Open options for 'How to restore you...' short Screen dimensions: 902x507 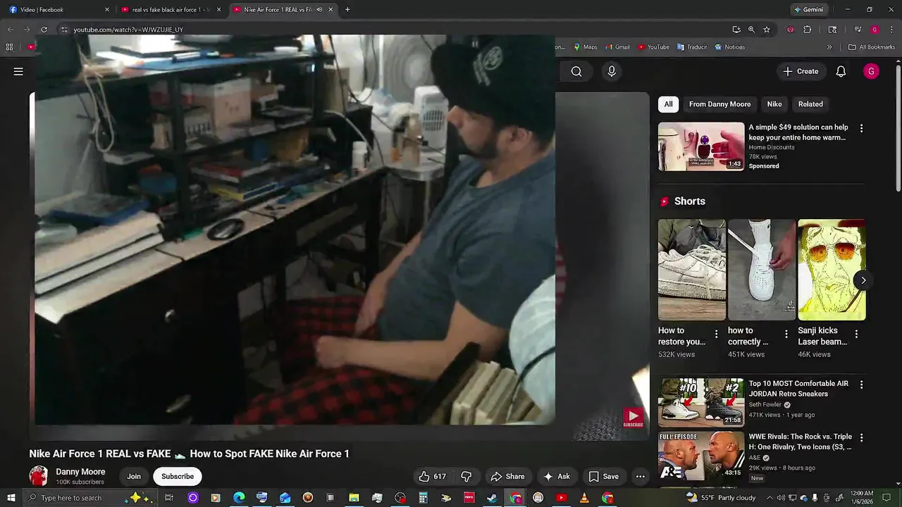pos(716,334)
